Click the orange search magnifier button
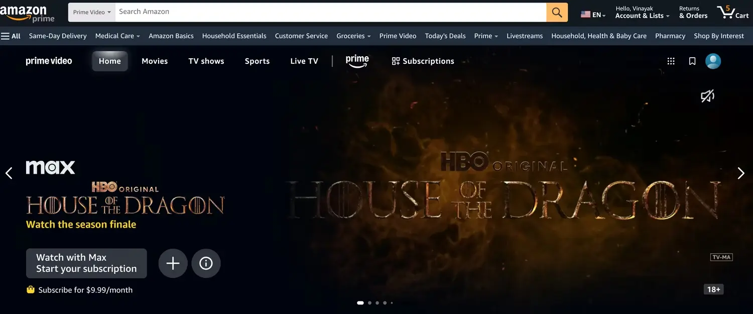This screenshot has height=314, width=753. pos(557,12)
